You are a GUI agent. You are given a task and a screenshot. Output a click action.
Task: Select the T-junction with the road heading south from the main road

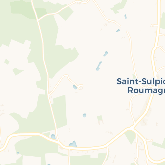click(69, 149)
